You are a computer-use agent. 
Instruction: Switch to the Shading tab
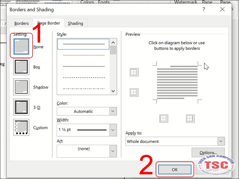click(75, 23)
